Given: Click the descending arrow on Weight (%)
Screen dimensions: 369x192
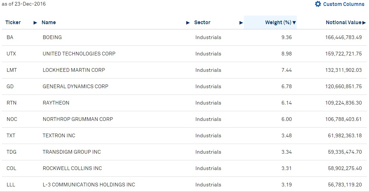Looking at the screenshot, I should (x=294, y=23).
